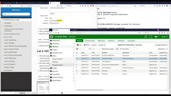The image size is (171, 96).
Task: Open hamburger menu in Gateway browser window
Action: click(x=168, y=33)
